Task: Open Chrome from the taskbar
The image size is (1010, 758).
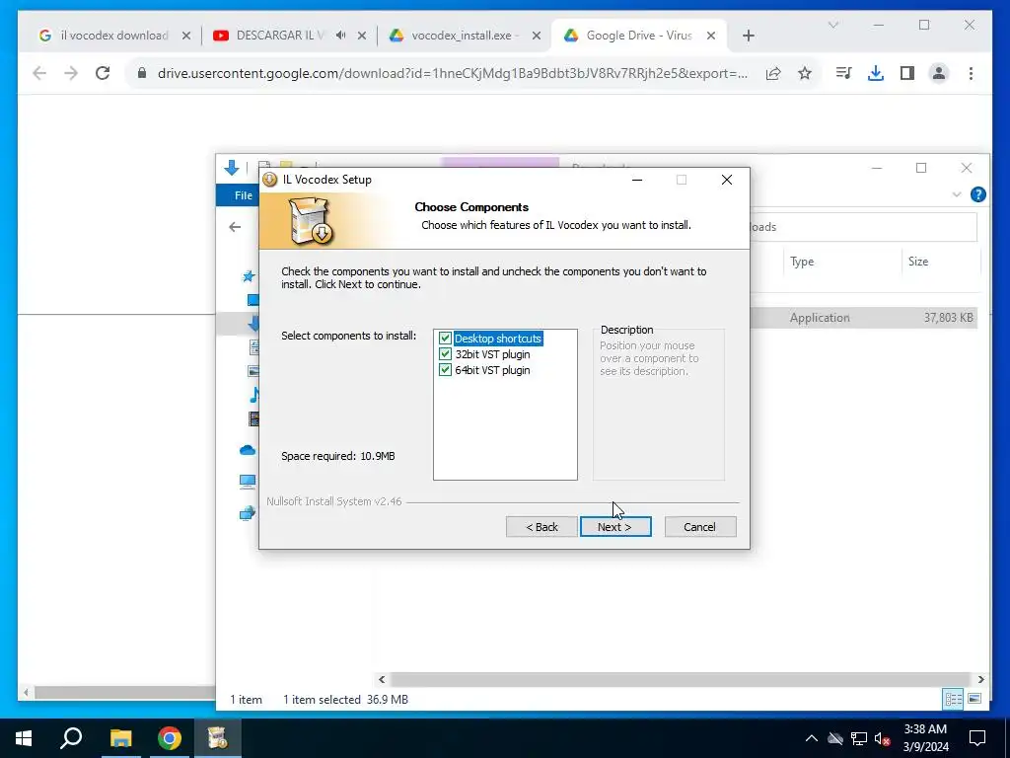Action: [170, 738]
